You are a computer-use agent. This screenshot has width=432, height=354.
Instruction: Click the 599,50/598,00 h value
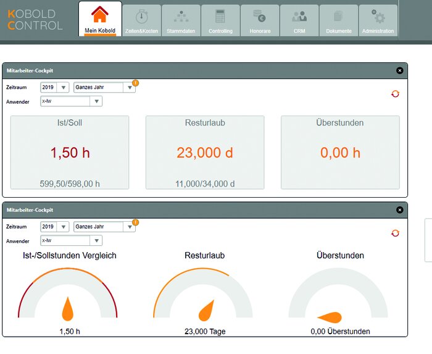tap(70, 183)
